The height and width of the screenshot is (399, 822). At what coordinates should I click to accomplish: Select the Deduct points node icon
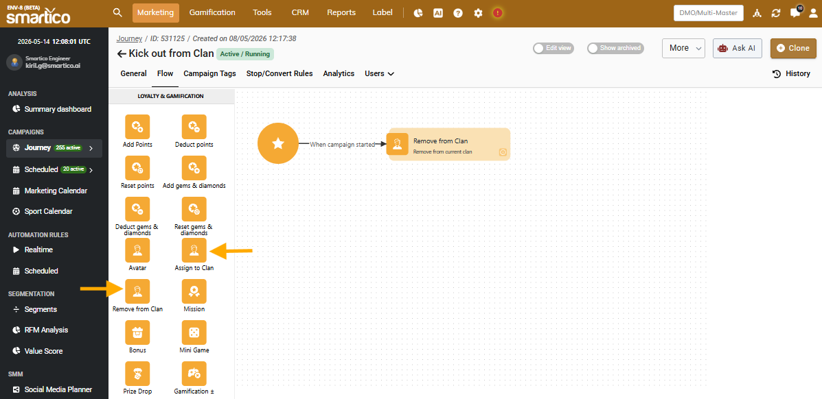click(194, 127)
